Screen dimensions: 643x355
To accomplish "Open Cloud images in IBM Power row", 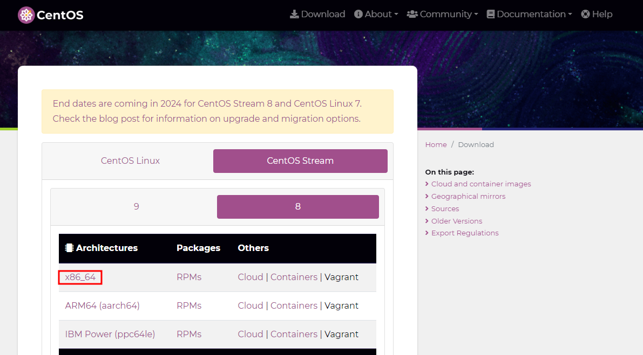I will tap(251, 334).
